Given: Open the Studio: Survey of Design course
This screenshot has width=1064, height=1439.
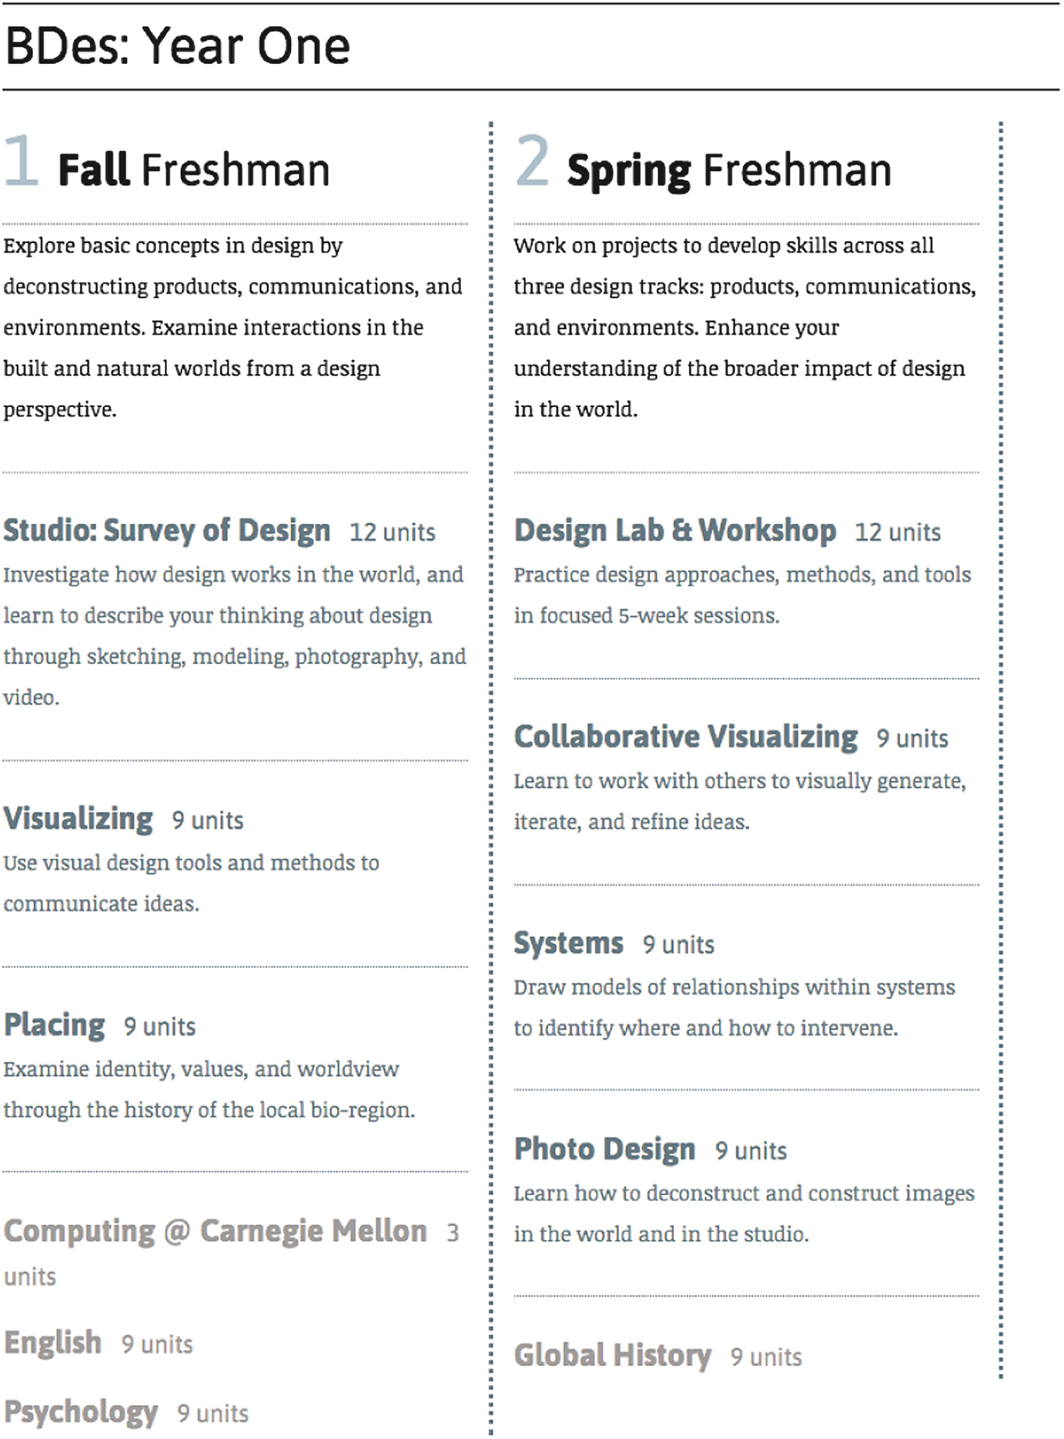Looking at the screenshot, I should tap(166, 531).
